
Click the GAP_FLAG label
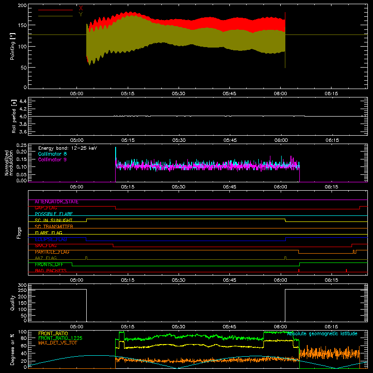pos(46,208)
